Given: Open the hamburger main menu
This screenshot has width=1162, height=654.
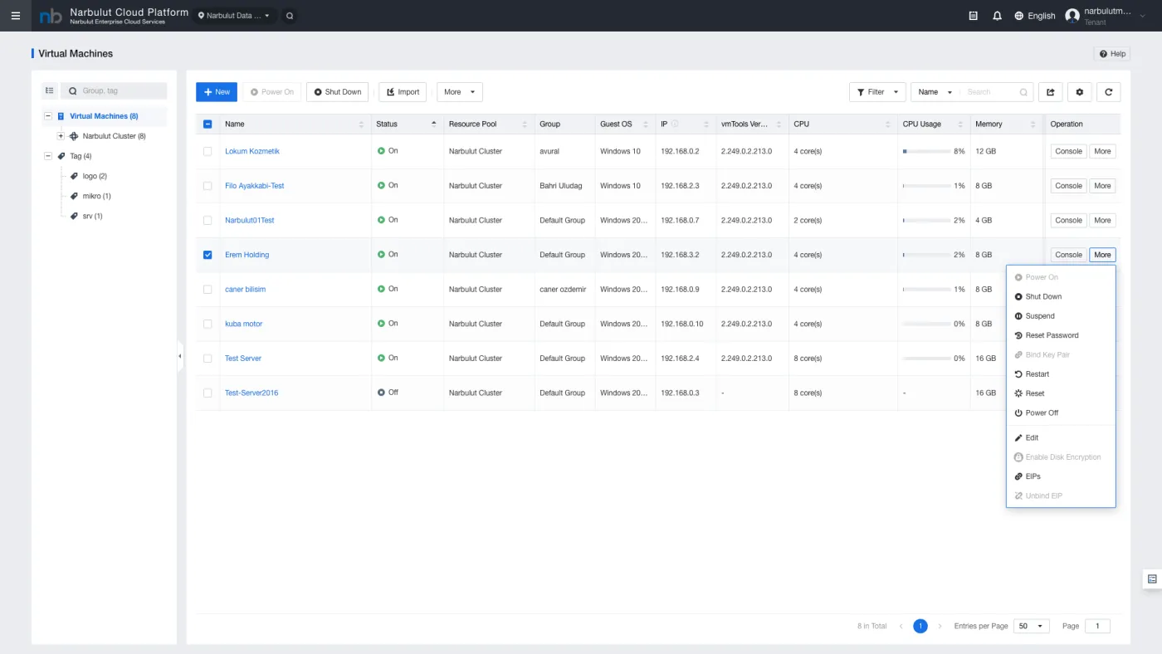Looking at the screenshot, I should coord(16,16).
